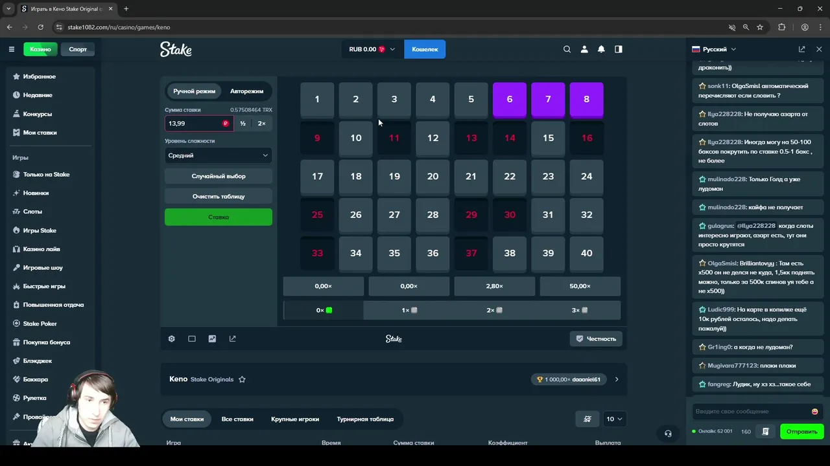Bookmark this page with star icon
Viewport: 830px width, 466px height.
tap(760, 27)
